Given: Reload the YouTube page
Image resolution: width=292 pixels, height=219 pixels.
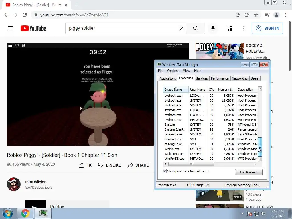Looking at the screenshot, I should pos(25,15).
